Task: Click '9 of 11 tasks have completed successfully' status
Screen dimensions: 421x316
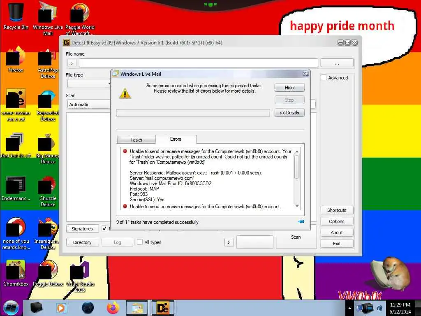Action: (x=157, y=222)
